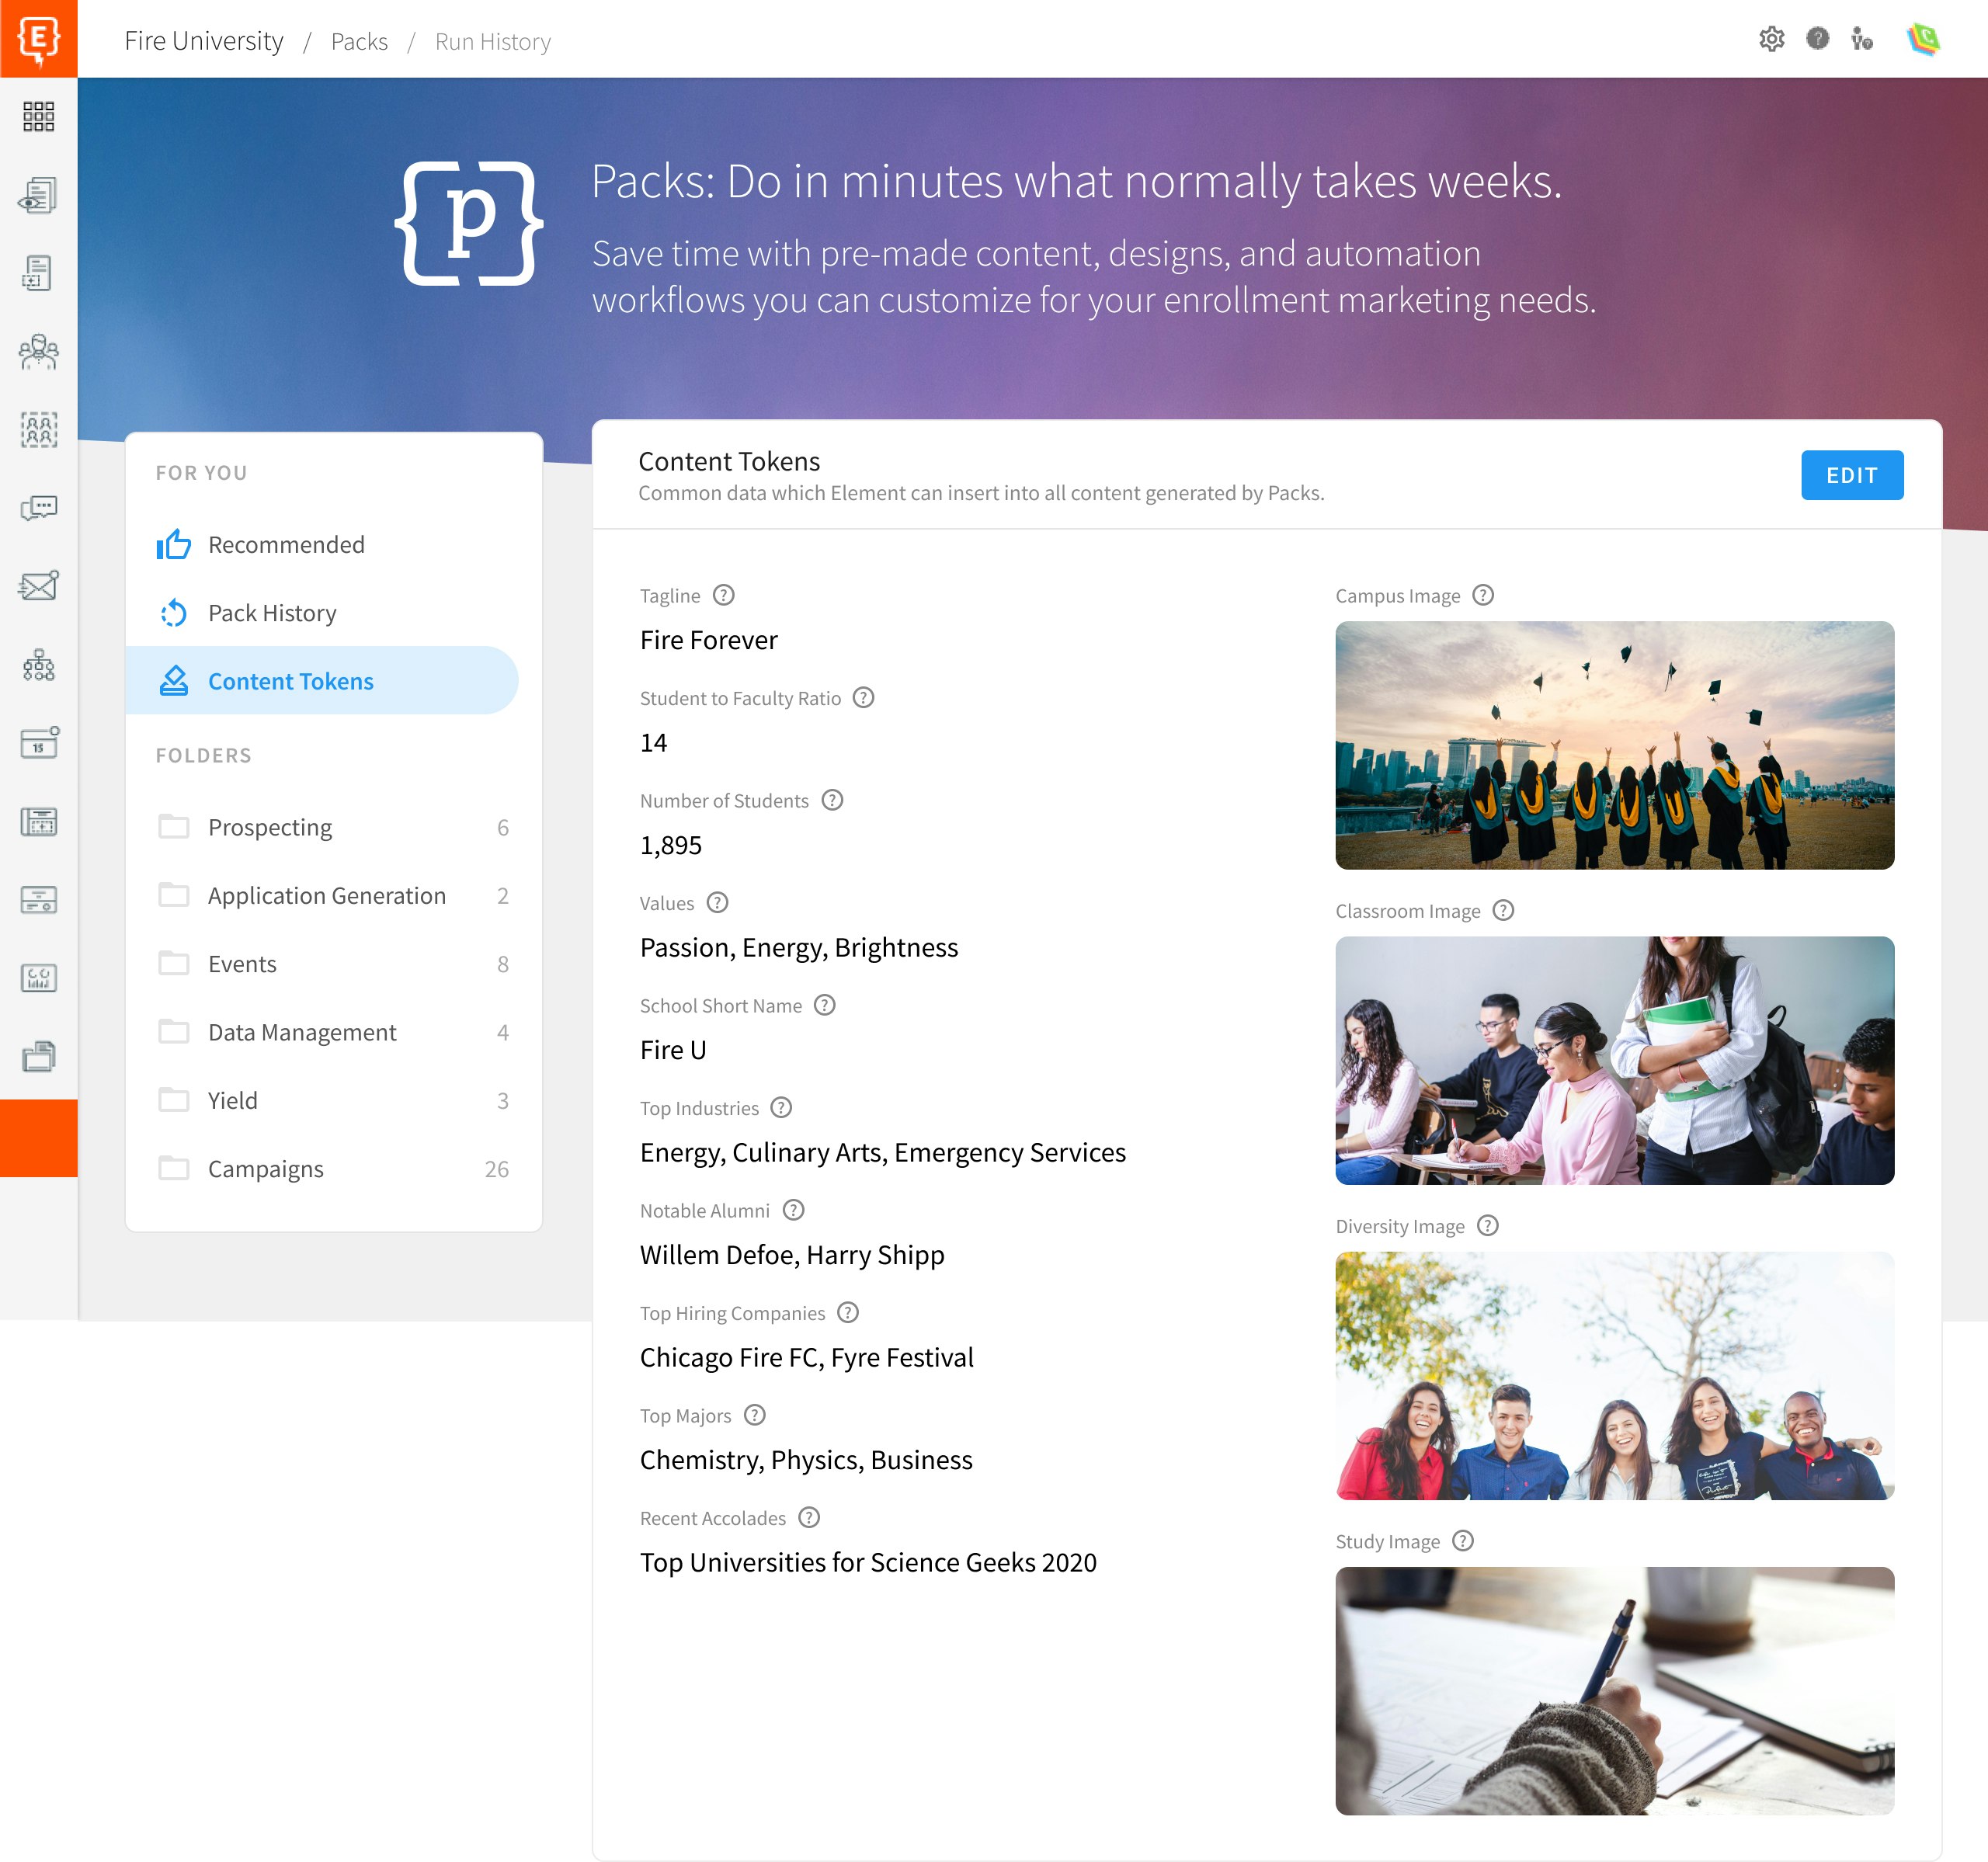The width and height of the screenshot is (1988, 1862).
Task: Expand the Campaigns folder
Action: [x=266, y=1169]
